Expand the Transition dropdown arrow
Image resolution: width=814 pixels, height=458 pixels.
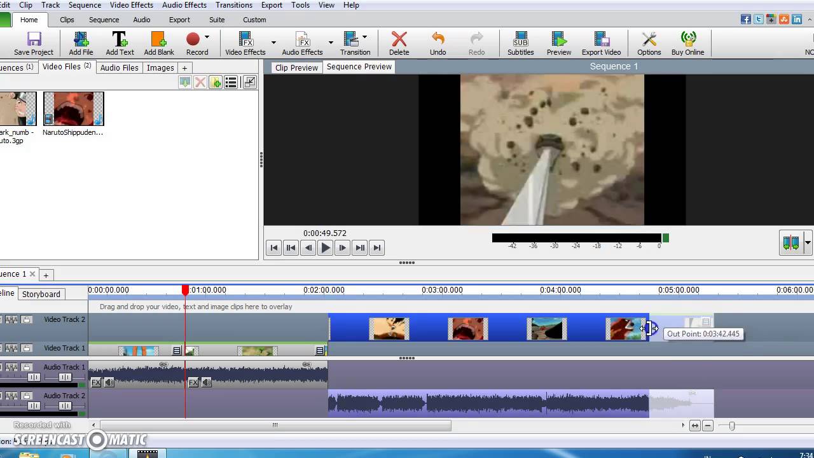point(364,38)
